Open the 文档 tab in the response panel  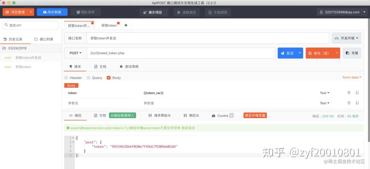click(100, 116)
